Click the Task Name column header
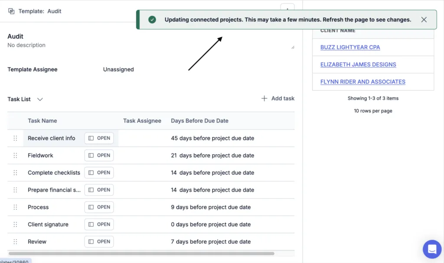This screenshot has height=263, width=444. point(42,121)
